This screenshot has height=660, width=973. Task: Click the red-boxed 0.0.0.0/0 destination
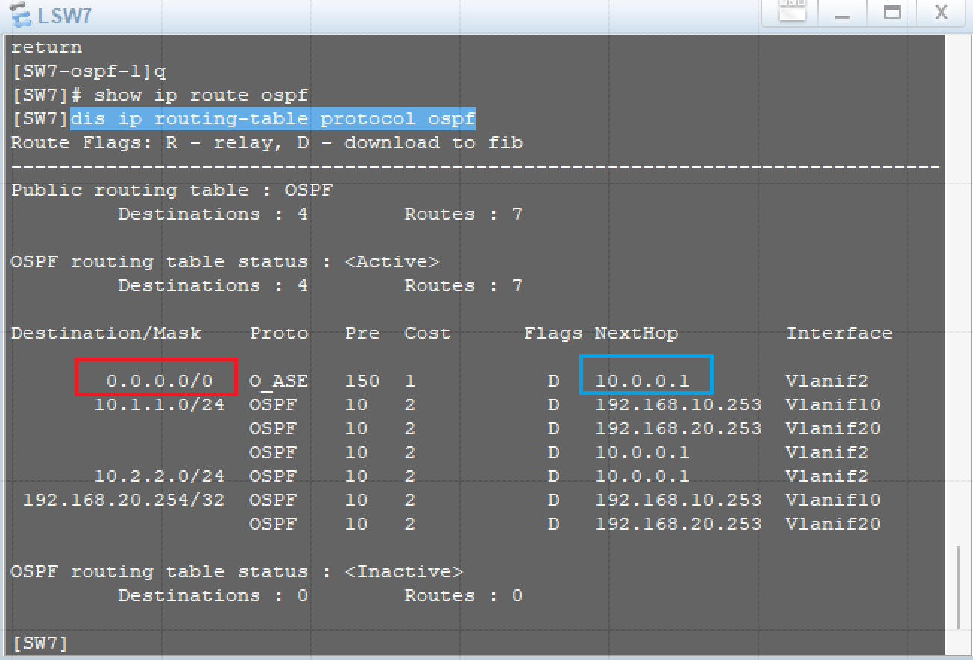coord(157,381)
